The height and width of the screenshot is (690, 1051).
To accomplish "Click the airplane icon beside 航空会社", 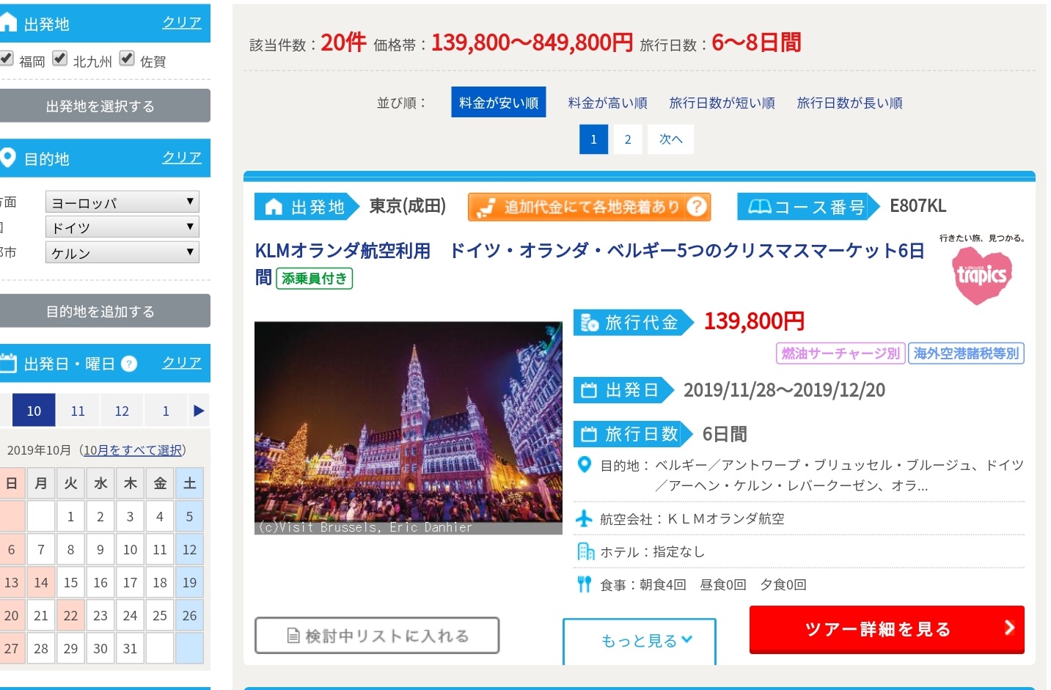I will click(x=584, y=519).
